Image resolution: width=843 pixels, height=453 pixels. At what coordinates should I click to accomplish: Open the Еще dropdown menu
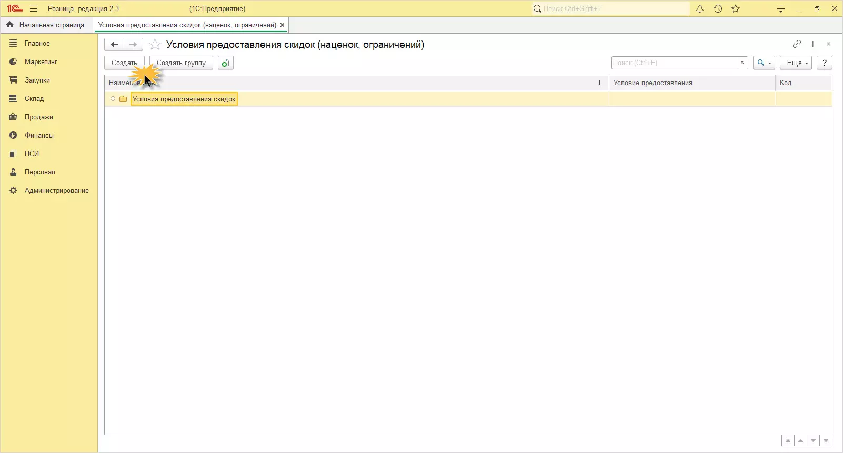click(x=796, y=63)
